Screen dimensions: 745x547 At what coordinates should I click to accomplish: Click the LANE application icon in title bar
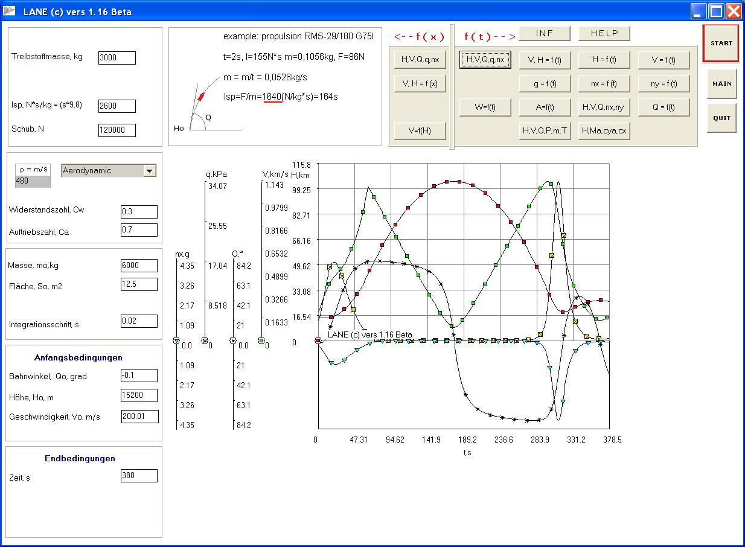pyautogui.click(x=9, y=11)
